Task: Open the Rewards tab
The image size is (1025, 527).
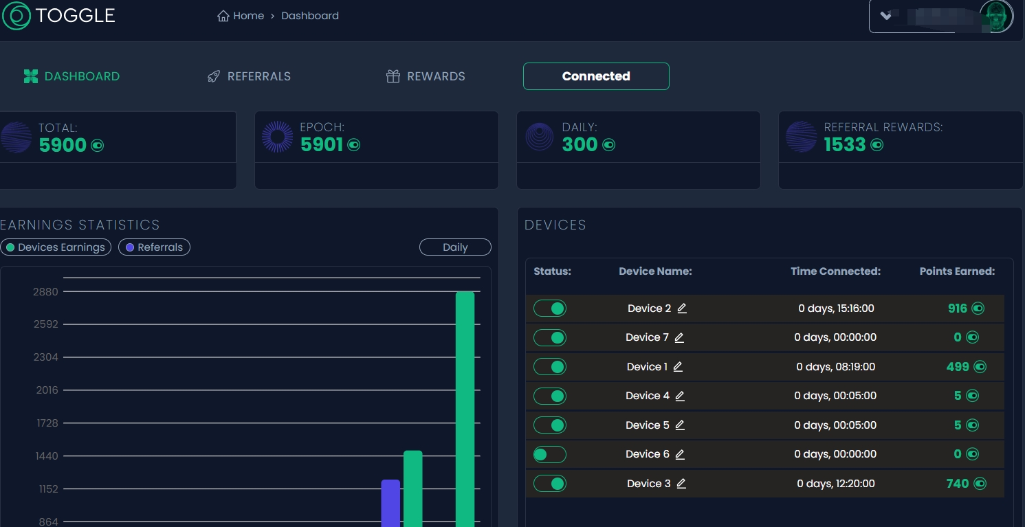Action: tap(426, 76)
